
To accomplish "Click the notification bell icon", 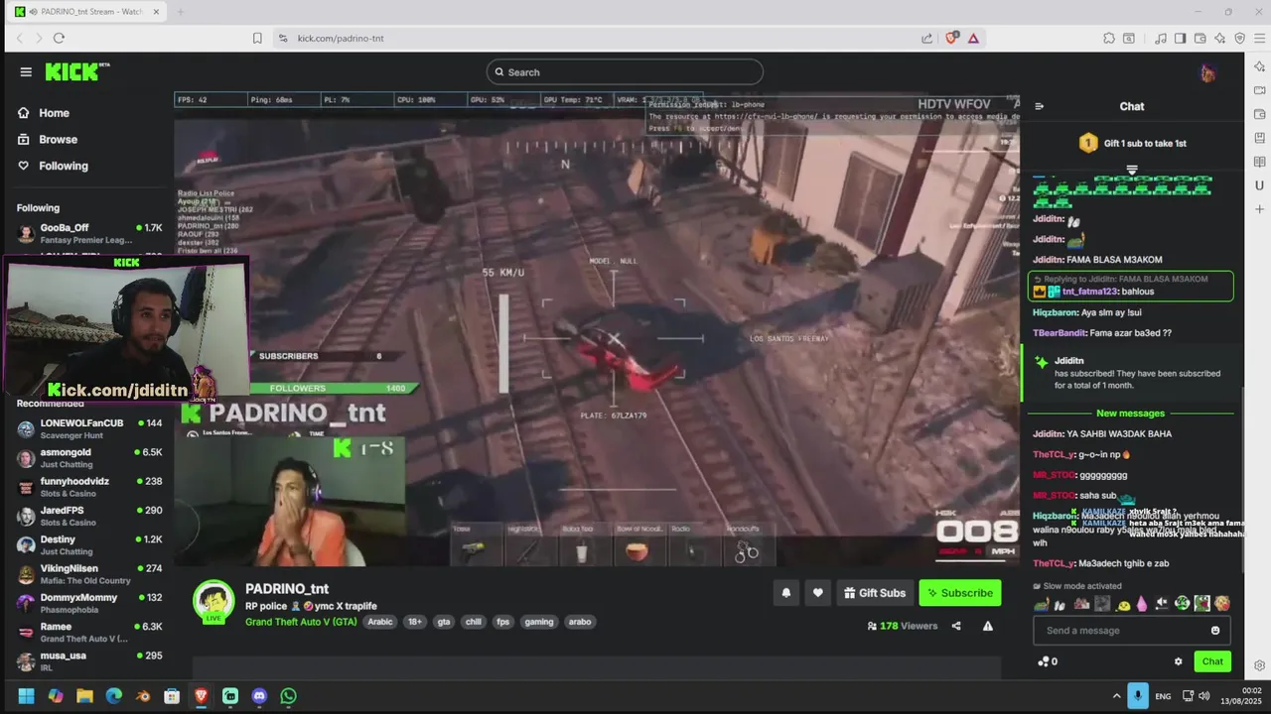I will (786, 593).
